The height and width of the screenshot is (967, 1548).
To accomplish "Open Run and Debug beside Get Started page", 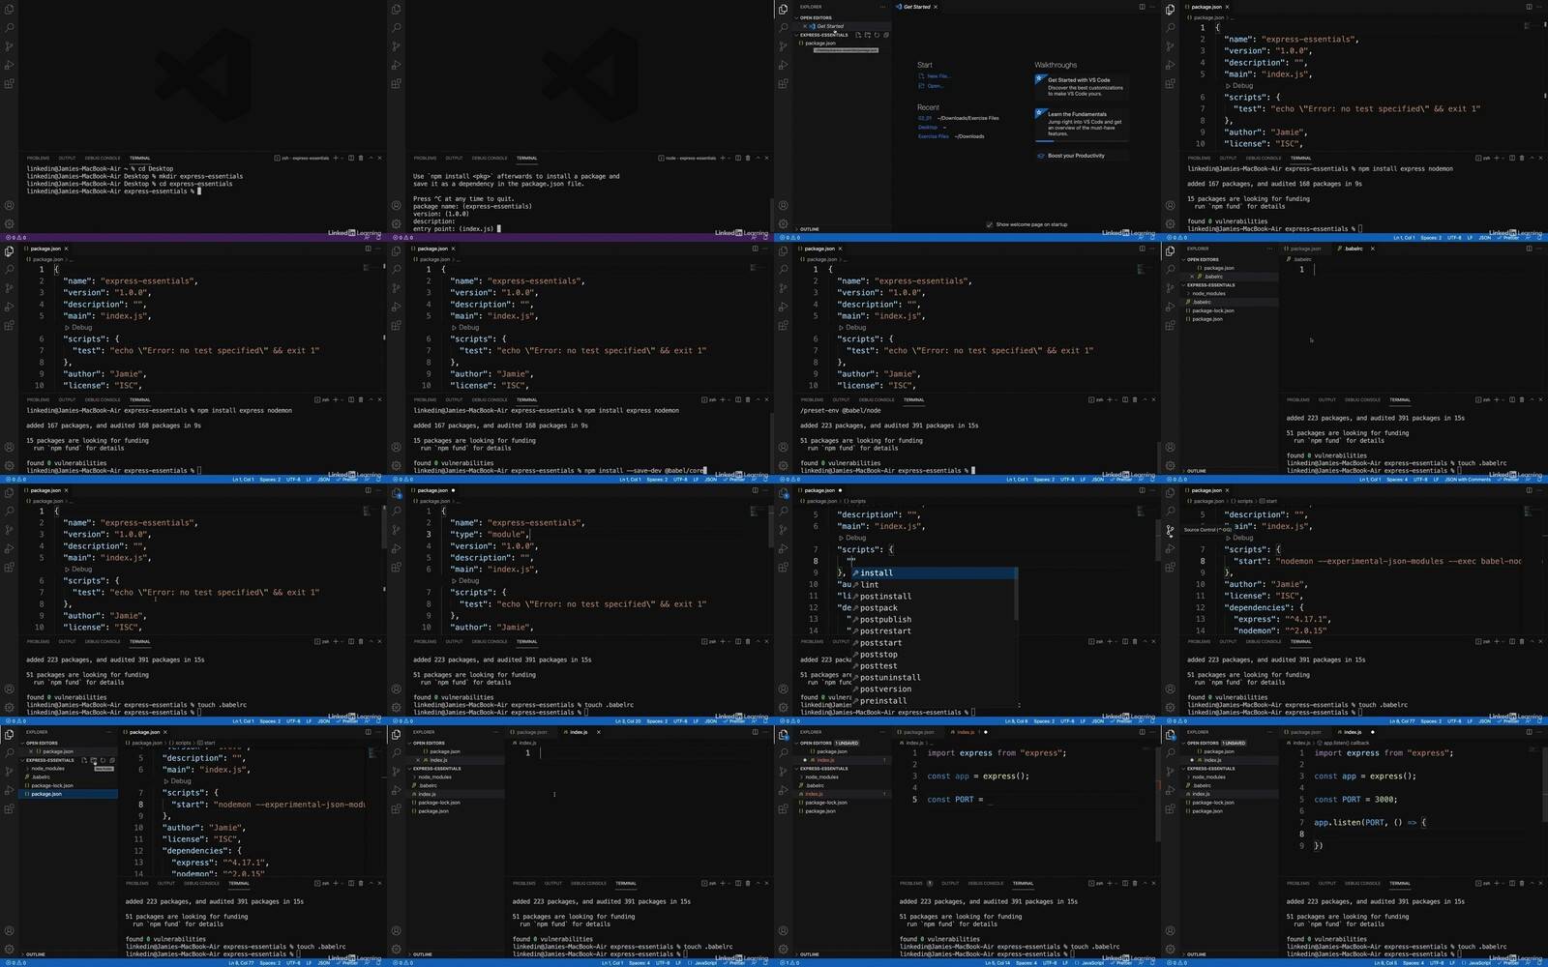I will [783, 65].
